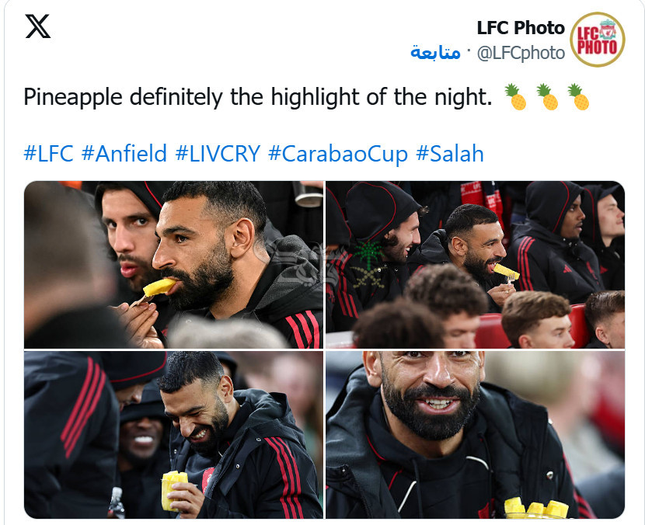Open bottom-left photo of man laughing with pineapple
645x525 pixels.
click(173, 435)
